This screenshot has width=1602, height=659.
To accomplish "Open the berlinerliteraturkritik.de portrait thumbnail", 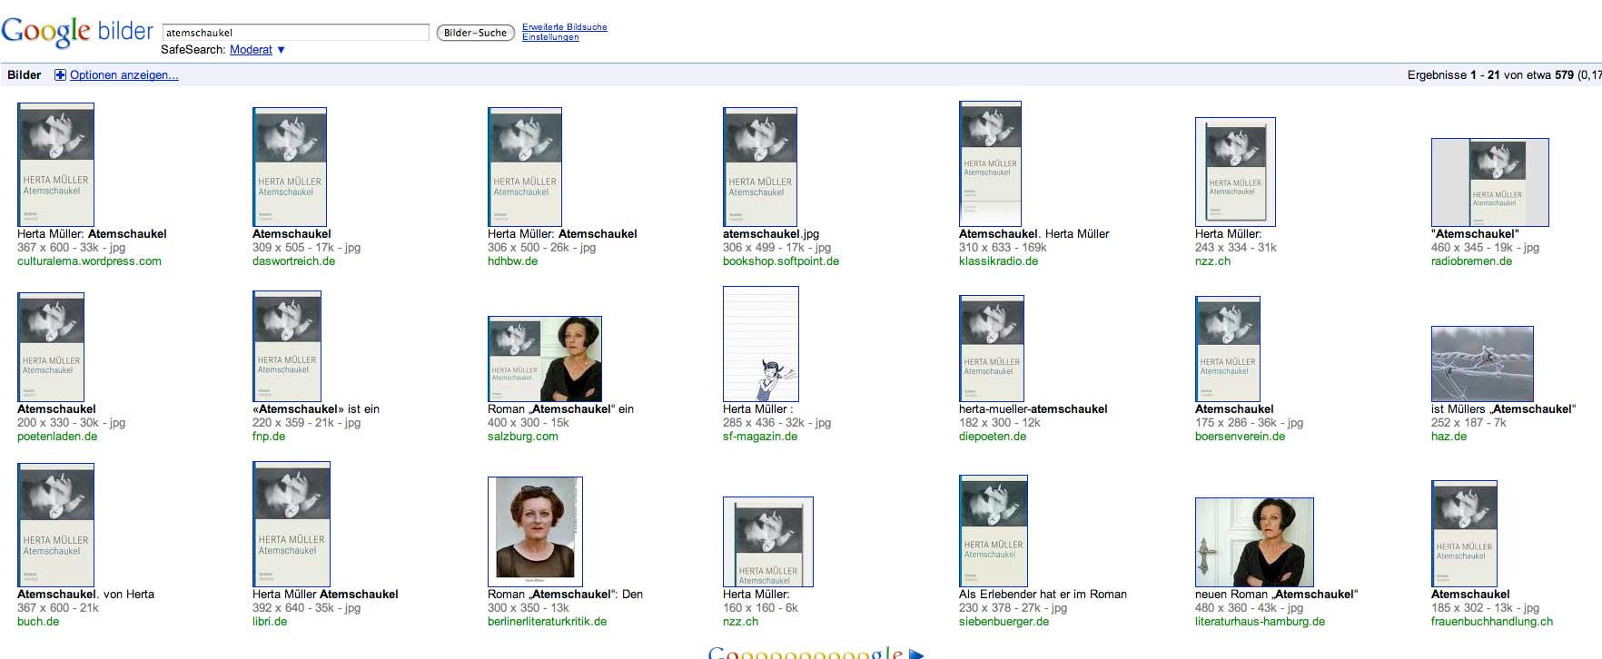I will tap(535, 532).
